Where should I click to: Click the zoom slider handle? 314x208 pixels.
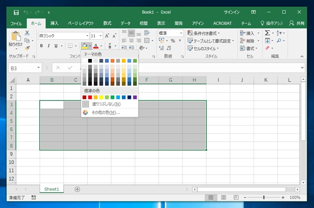(264, 197)
